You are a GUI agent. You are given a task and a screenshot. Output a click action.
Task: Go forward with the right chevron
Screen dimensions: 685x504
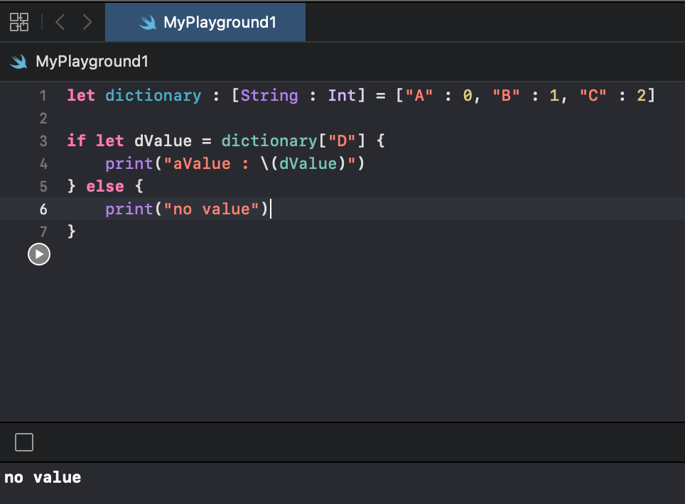pos(87,22)
